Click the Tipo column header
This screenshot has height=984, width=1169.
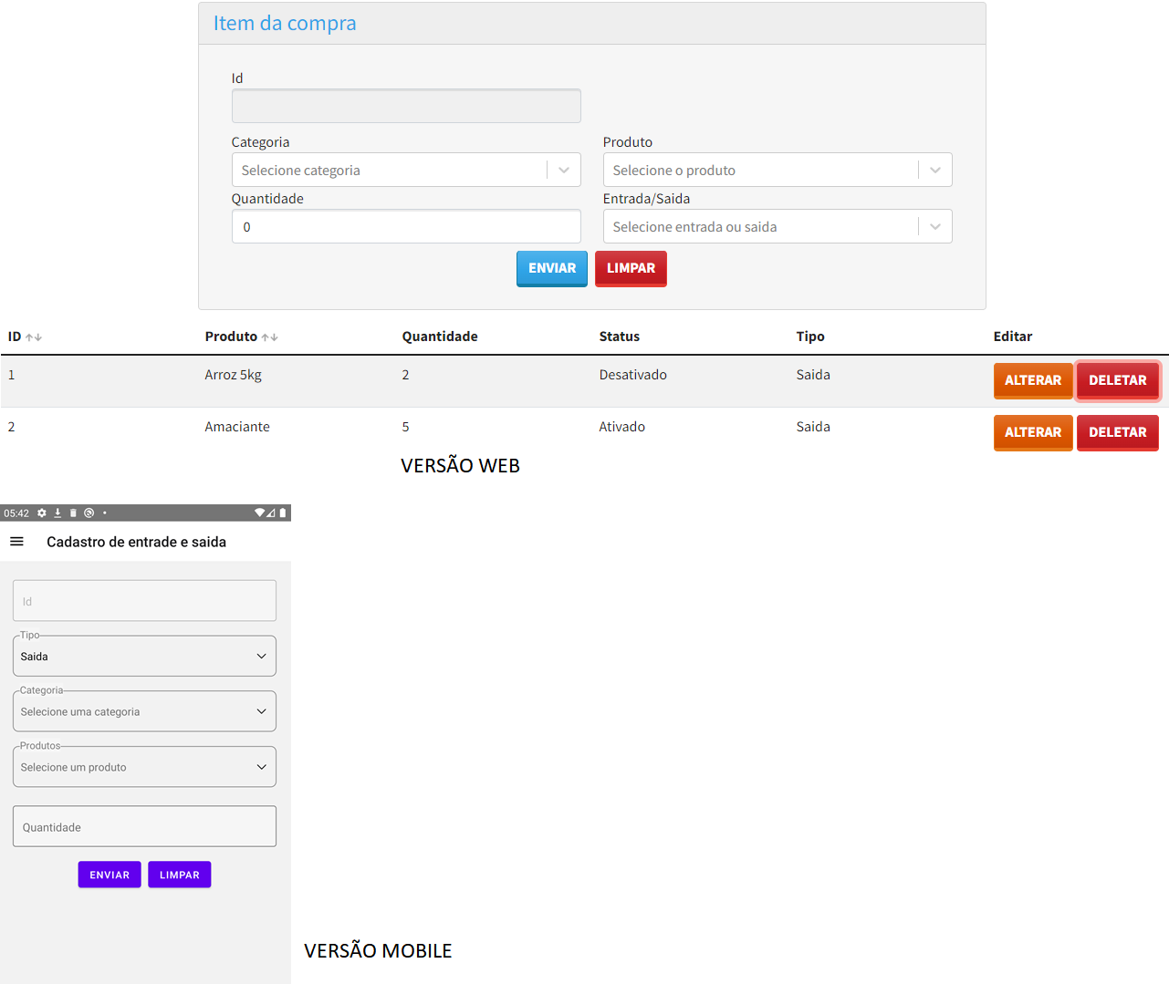810,337
